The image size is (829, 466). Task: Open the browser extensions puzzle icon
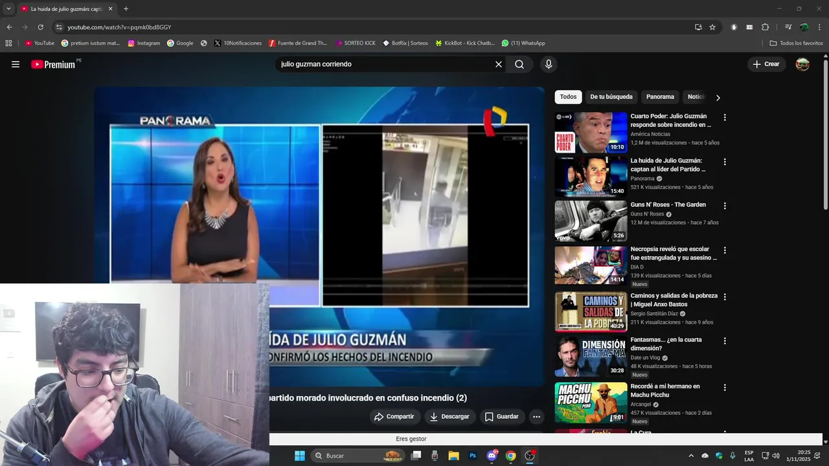(766, 27)
